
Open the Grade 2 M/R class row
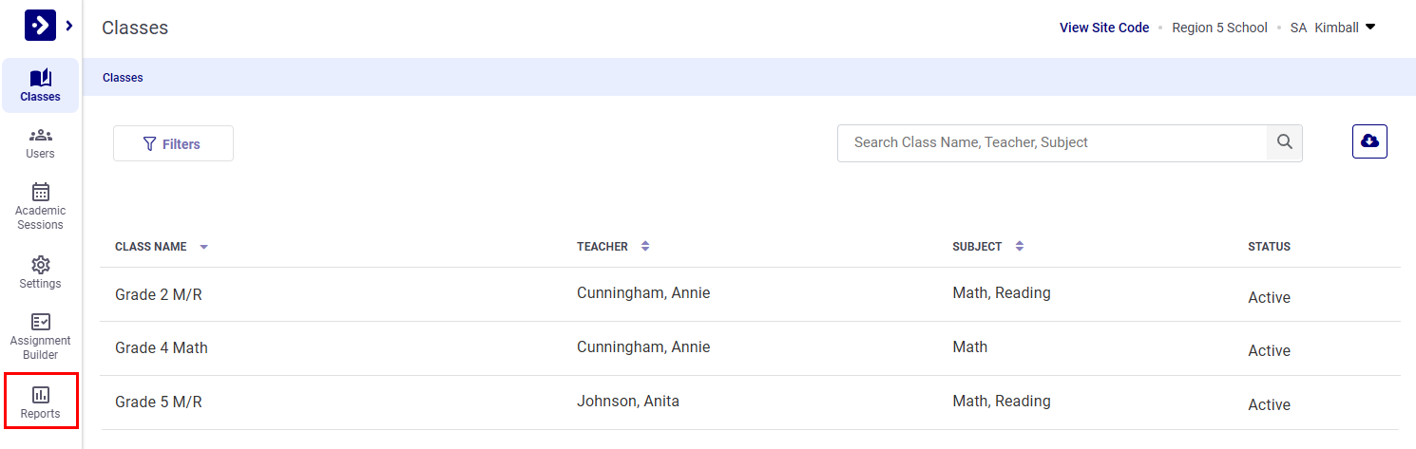pos(159,295)
